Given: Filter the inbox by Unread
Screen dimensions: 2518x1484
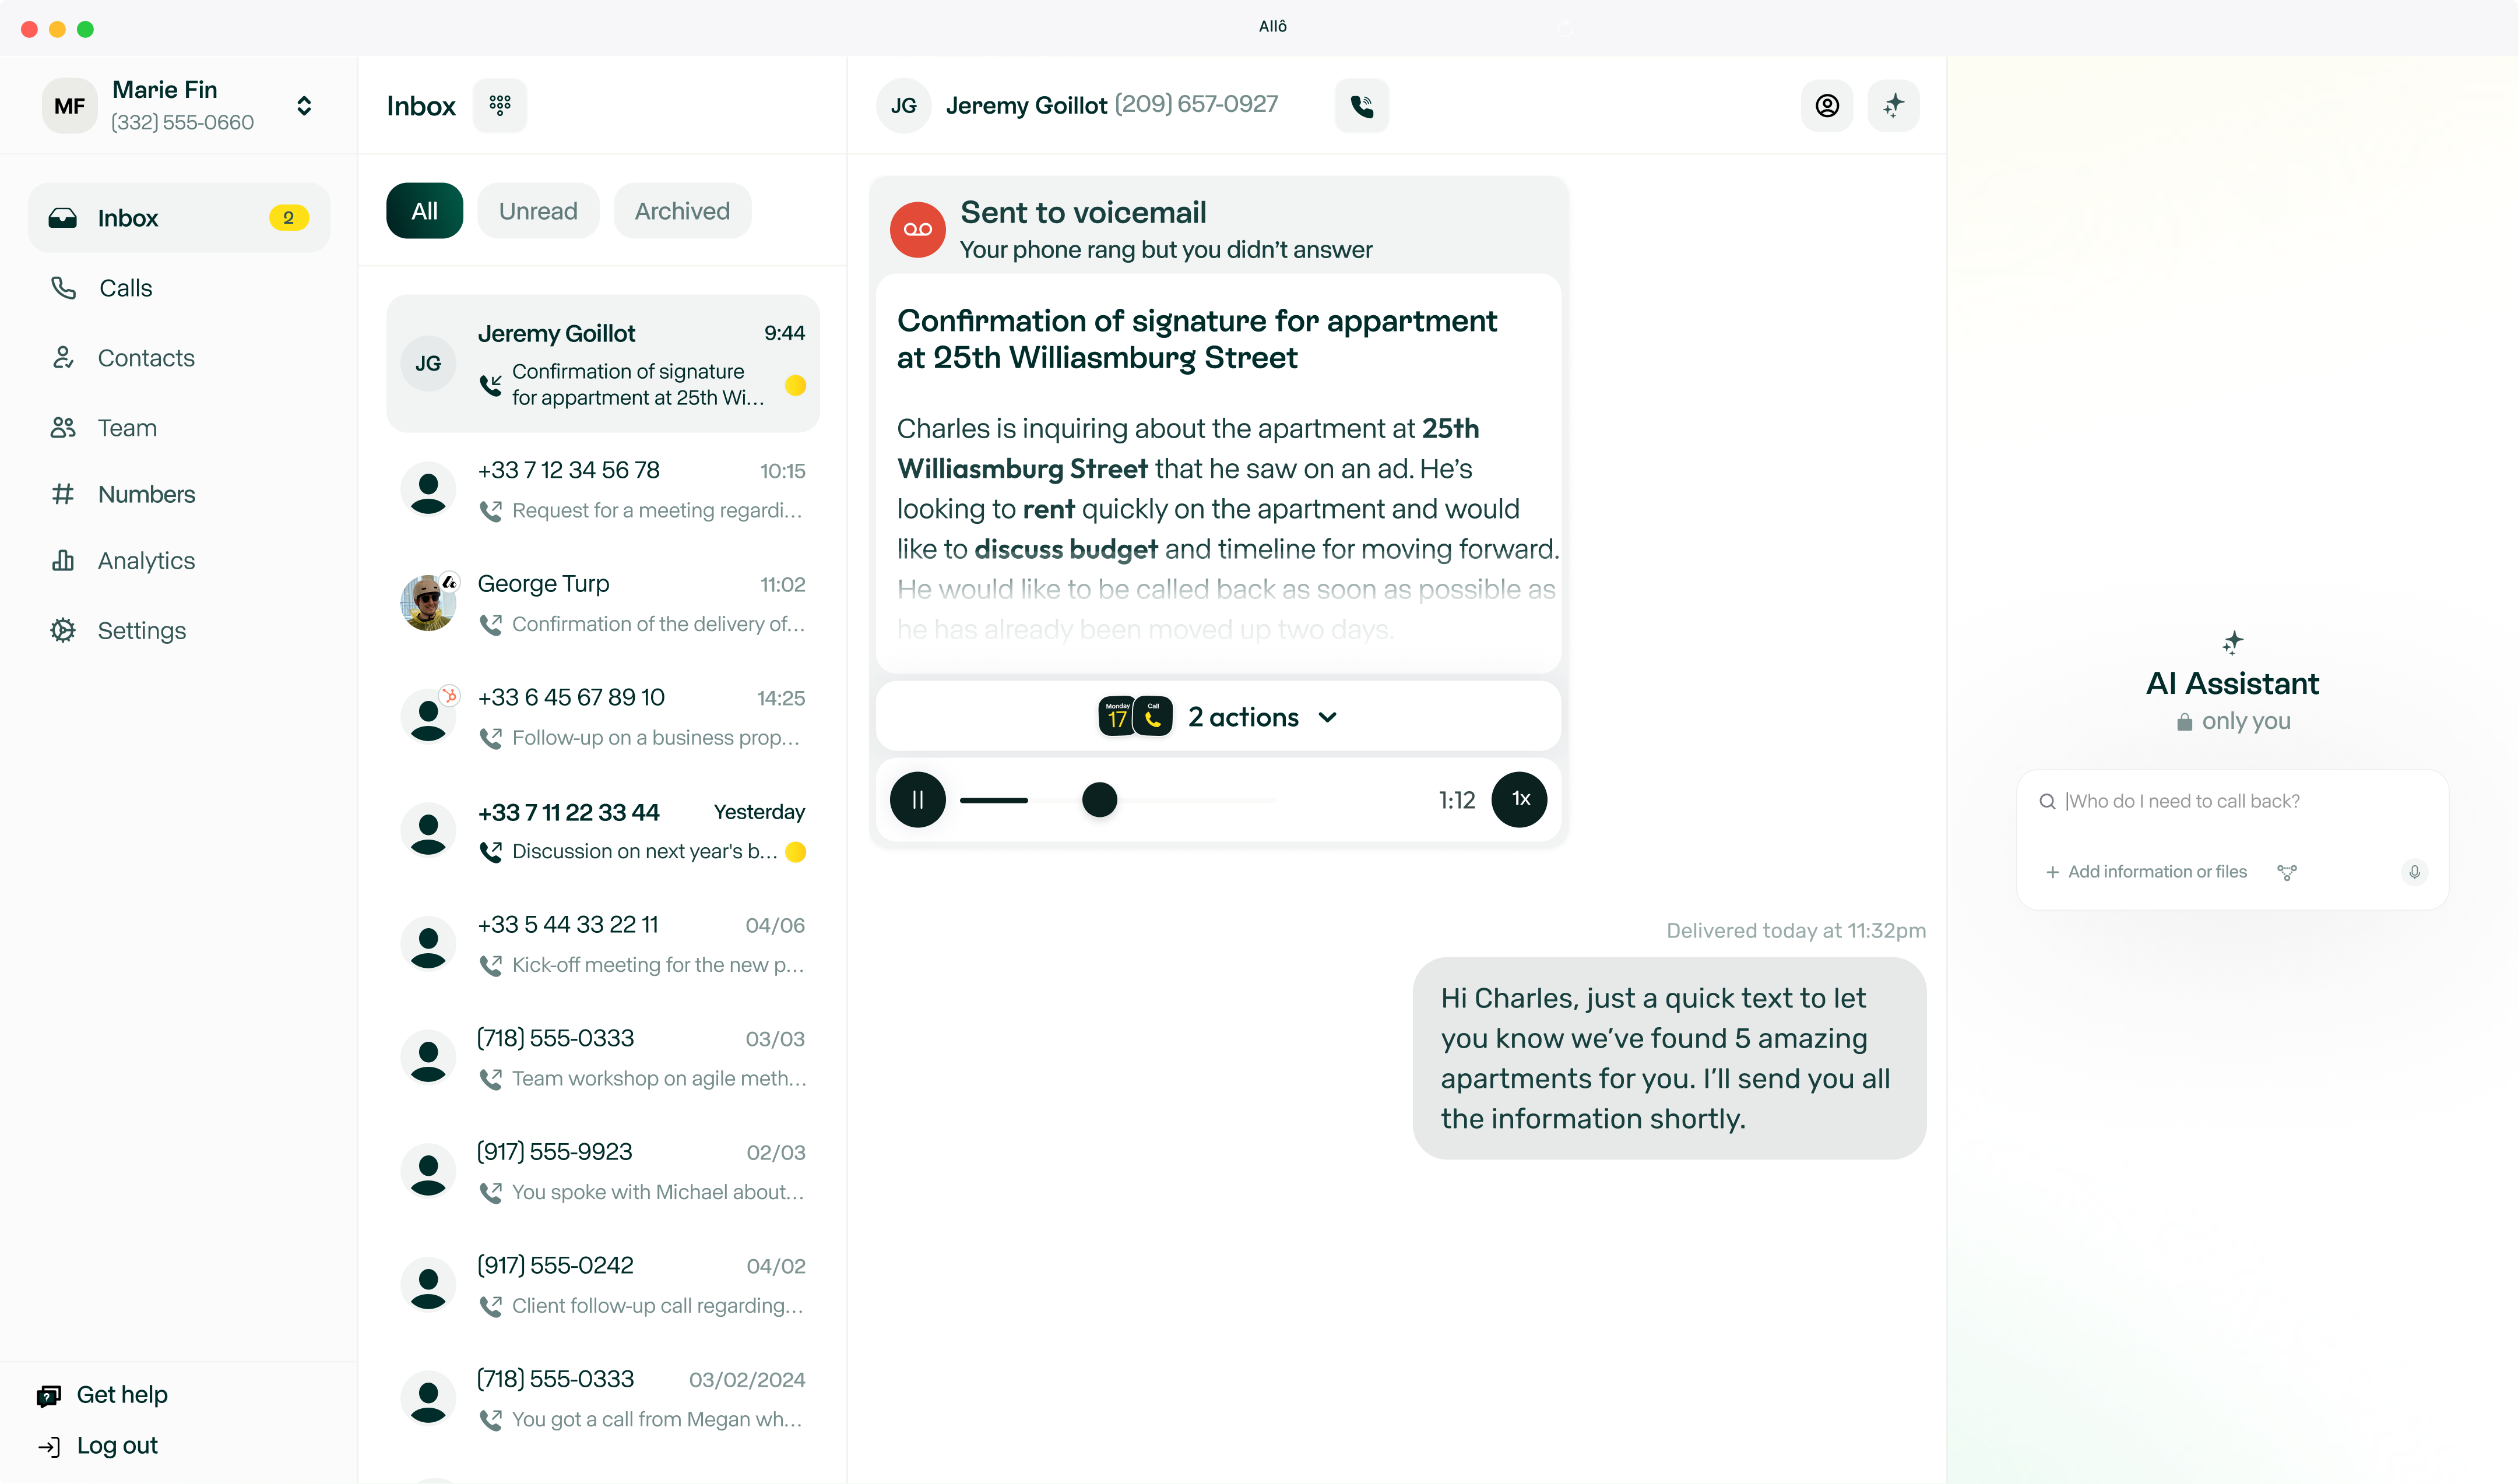Looking at the screenshot, I should pyautogui.click(x=537, y=211).
